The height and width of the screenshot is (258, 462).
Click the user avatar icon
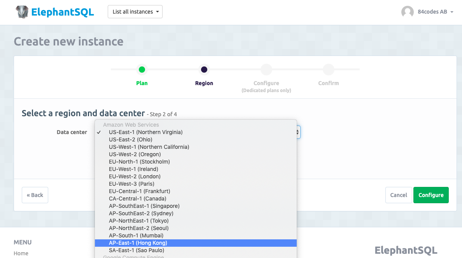tap(407, 12)
